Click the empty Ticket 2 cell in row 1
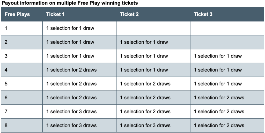The width and height of the screenshot is (265, 133). (153, 28)
